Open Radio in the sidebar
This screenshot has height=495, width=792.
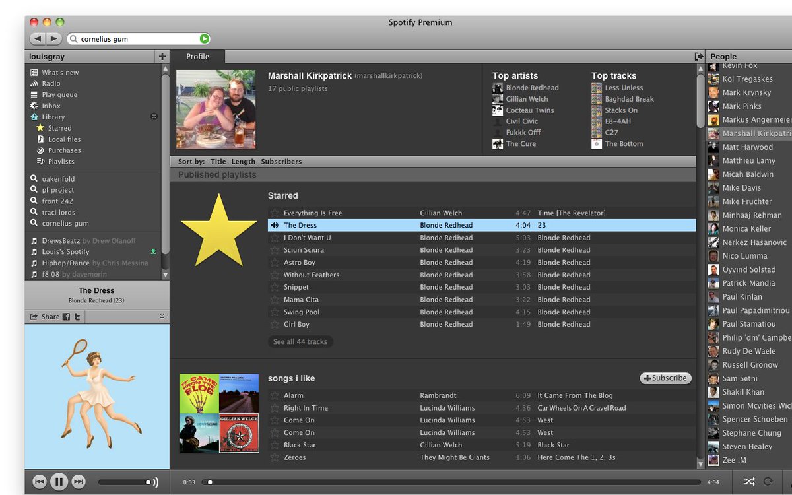[x=51, y=84]
